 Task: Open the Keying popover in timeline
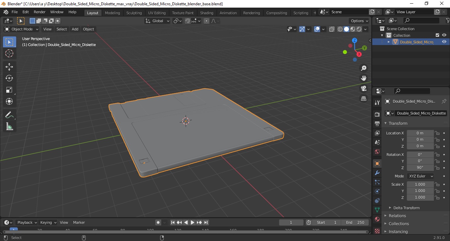tap(48, 222)
